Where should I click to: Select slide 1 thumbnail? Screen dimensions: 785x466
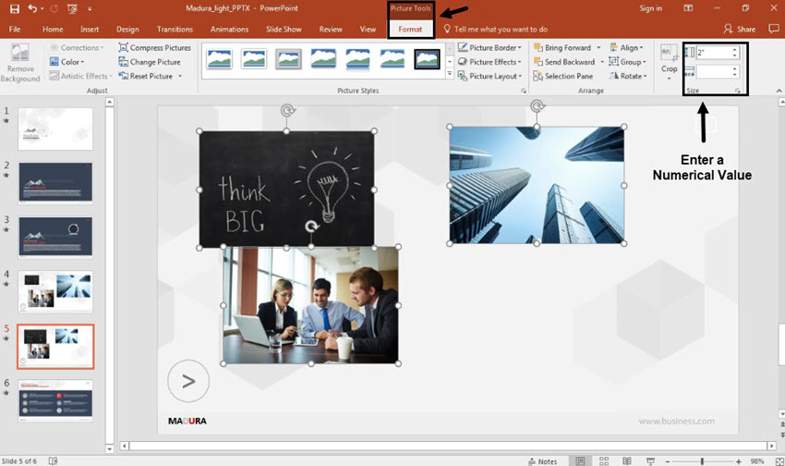click(x=55, y=129)
